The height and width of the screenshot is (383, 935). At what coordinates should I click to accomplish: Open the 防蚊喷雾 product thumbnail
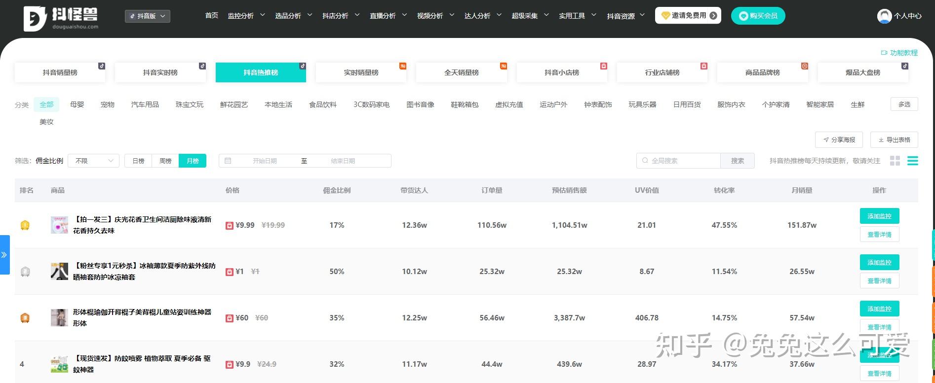(x=59, y=364)
